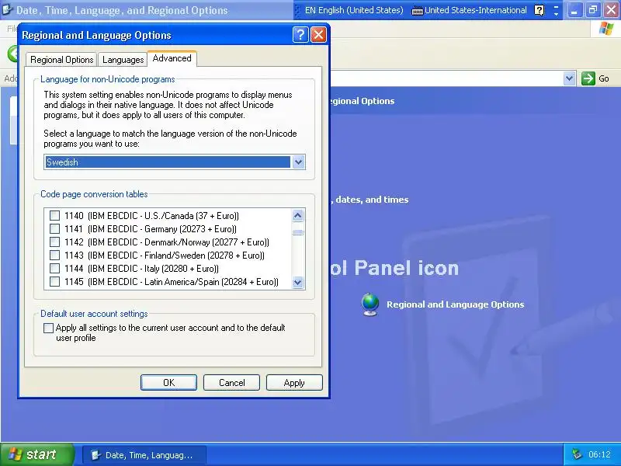
Task: Check code page 1144 Italy
Action: 54,268
